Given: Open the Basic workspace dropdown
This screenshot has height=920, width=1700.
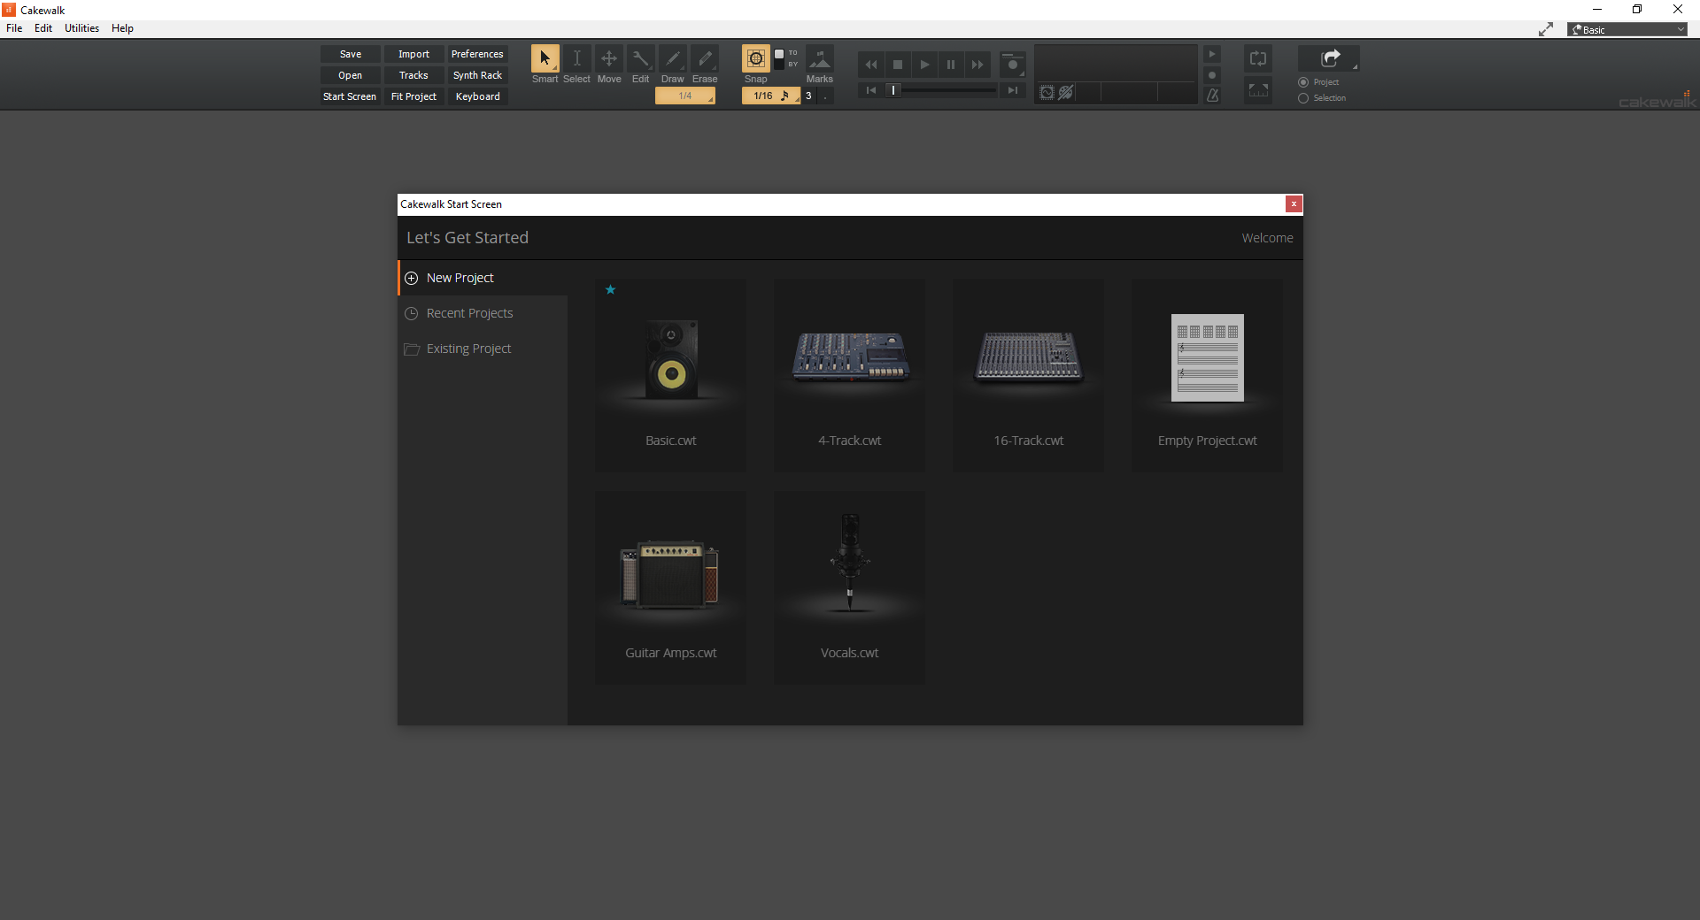Looking at the screenshot, I should (x=1627, y=29).
